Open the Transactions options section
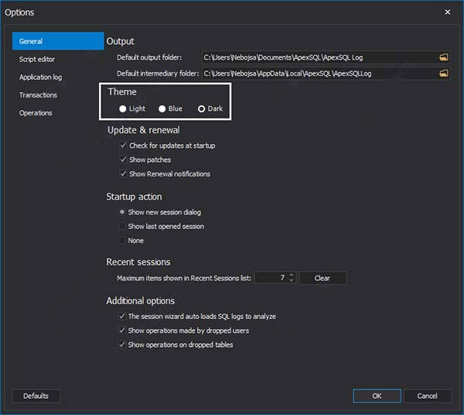The height and width of the screenshot is (415, 464). (x=38, y=95)
